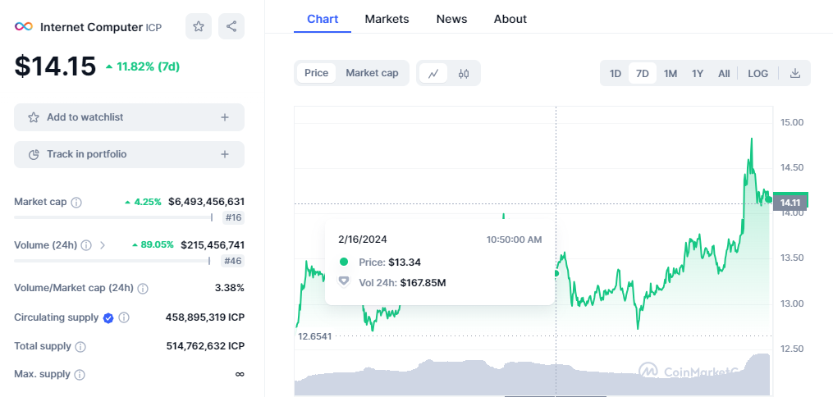Click the plus icon on Add to watchlist
Screen dimensions: 833x397
225,117
